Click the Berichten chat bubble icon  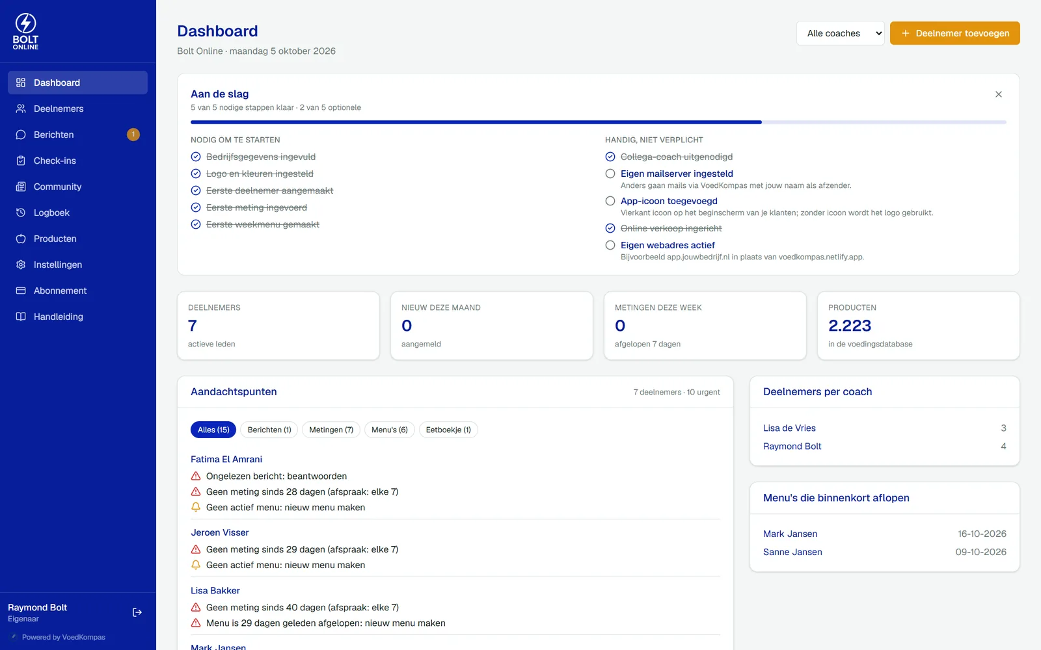click(x=21, y=135)
